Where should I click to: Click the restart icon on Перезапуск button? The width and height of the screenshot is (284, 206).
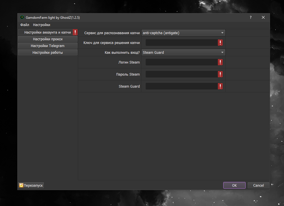coord(21,185)
